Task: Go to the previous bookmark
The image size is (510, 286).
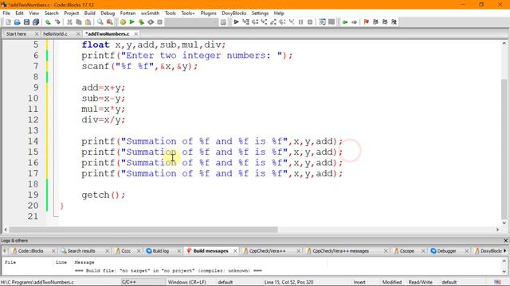Action: pyautogui.click(x=375, y=22)
